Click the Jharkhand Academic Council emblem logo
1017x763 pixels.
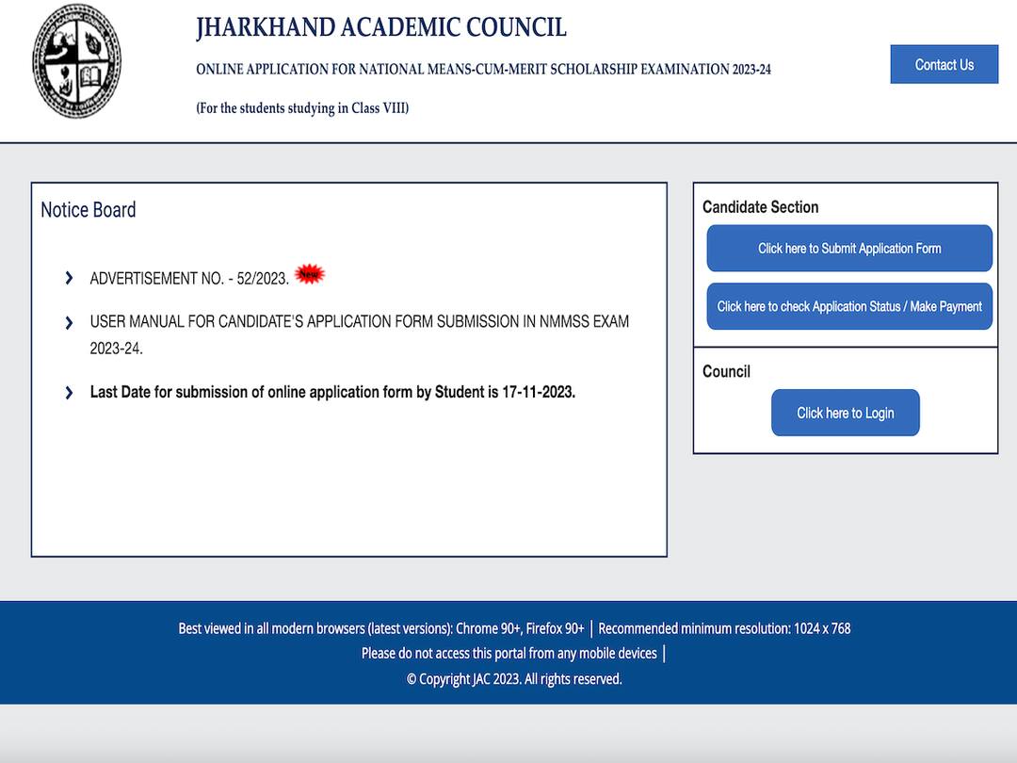77,58
